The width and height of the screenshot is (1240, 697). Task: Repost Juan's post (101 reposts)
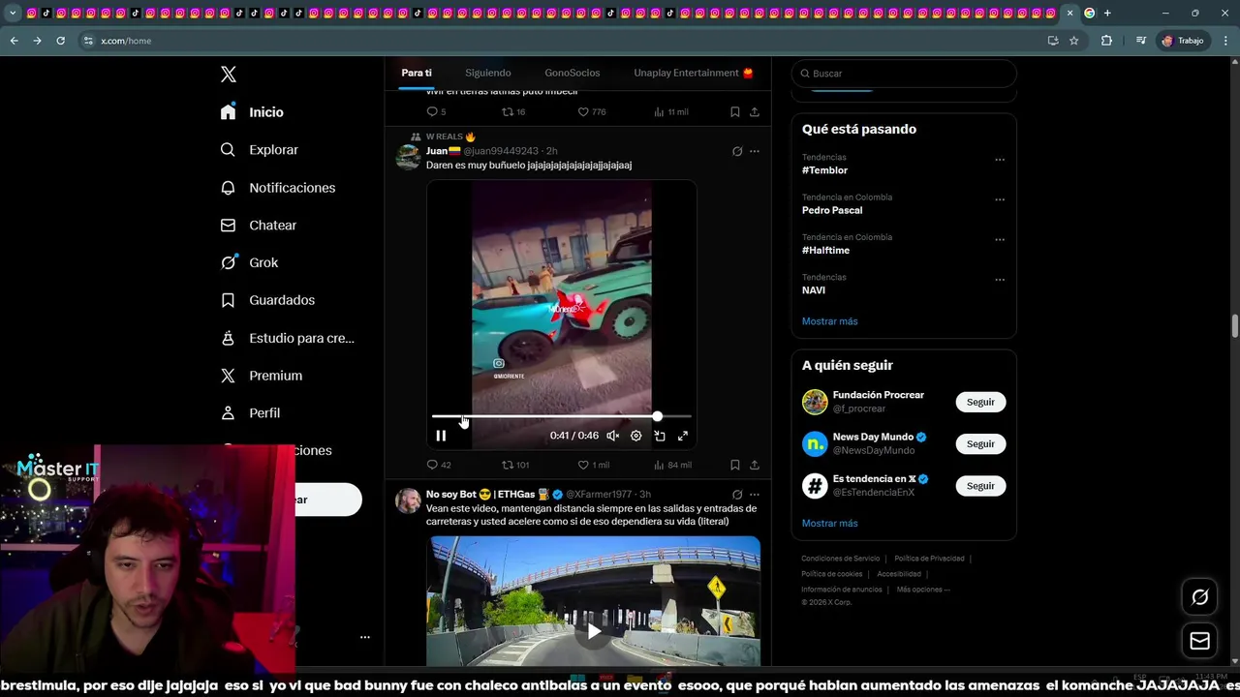(x=515, y=465)
